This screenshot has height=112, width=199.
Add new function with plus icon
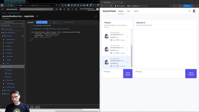pos(23,36)
